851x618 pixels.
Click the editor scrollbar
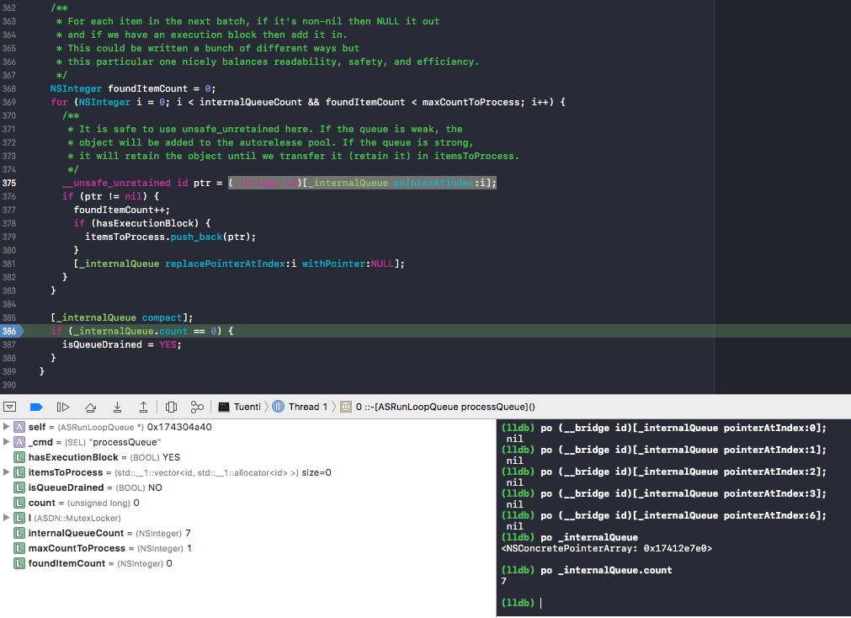(845, 168)
